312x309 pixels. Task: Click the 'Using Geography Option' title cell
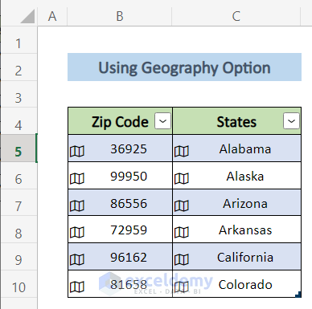(184, 67)
